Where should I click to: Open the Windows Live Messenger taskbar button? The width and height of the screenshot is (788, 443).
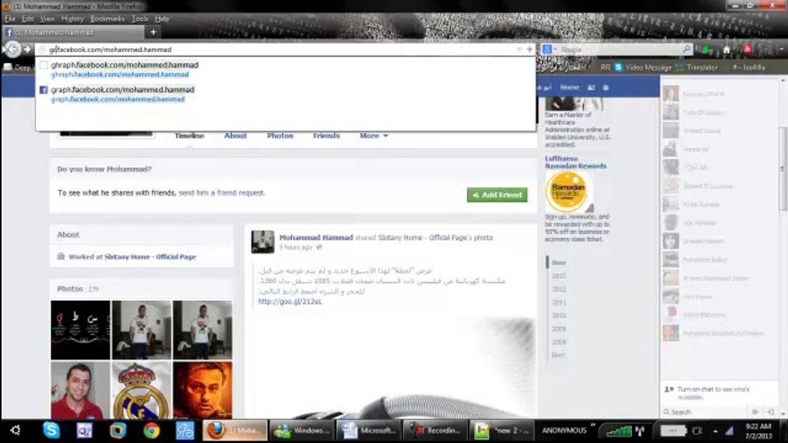pyautogui.click(x=302, y=430)
